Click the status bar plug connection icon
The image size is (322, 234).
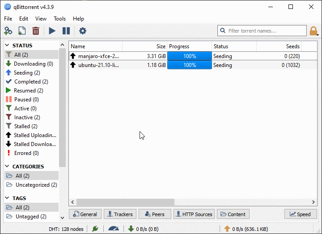(x=95, y=229)
